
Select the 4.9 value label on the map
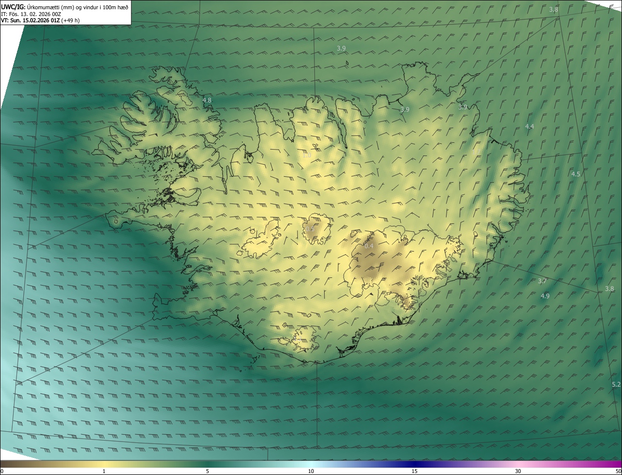(545, 296)
